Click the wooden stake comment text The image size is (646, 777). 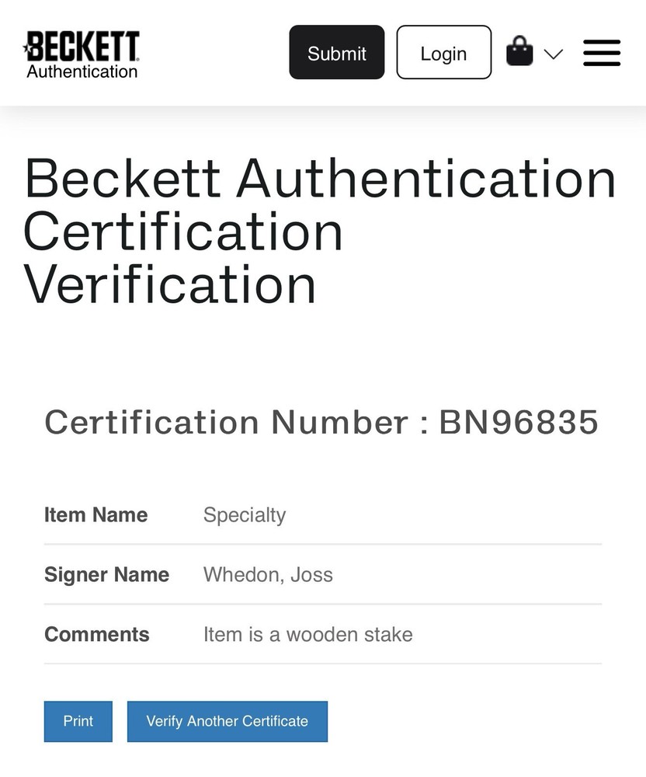[308, 634]
